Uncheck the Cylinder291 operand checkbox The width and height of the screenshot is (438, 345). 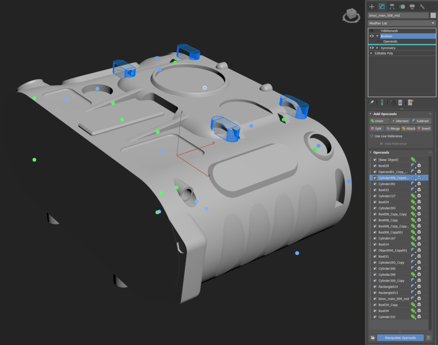coord(375,184)
